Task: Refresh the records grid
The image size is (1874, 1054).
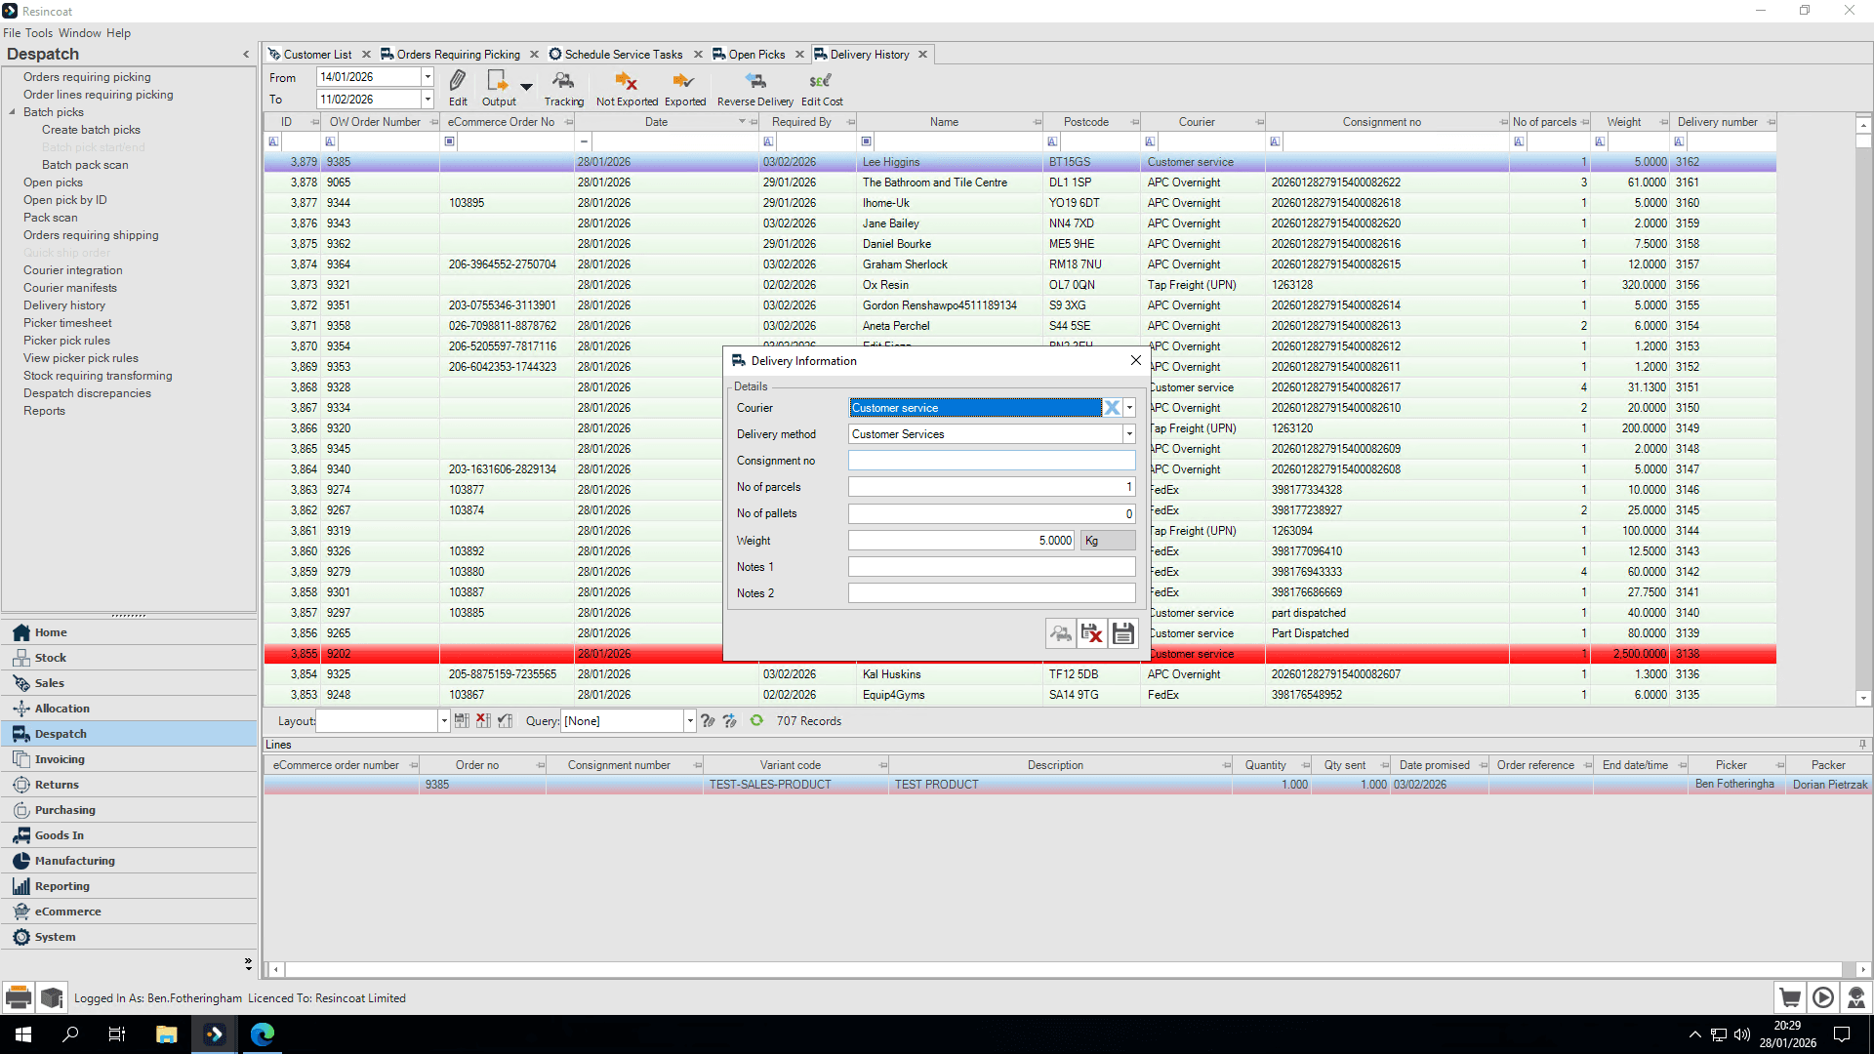Action: click(756, 720)
